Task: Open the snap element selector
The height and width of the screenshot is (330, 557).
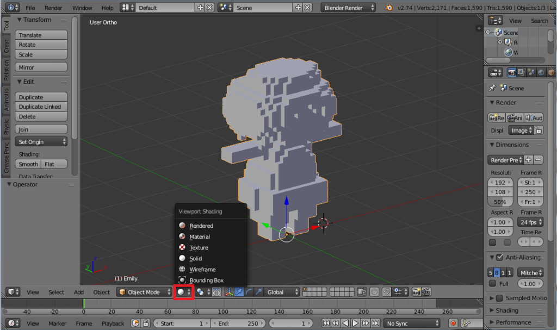Action: 401,292
